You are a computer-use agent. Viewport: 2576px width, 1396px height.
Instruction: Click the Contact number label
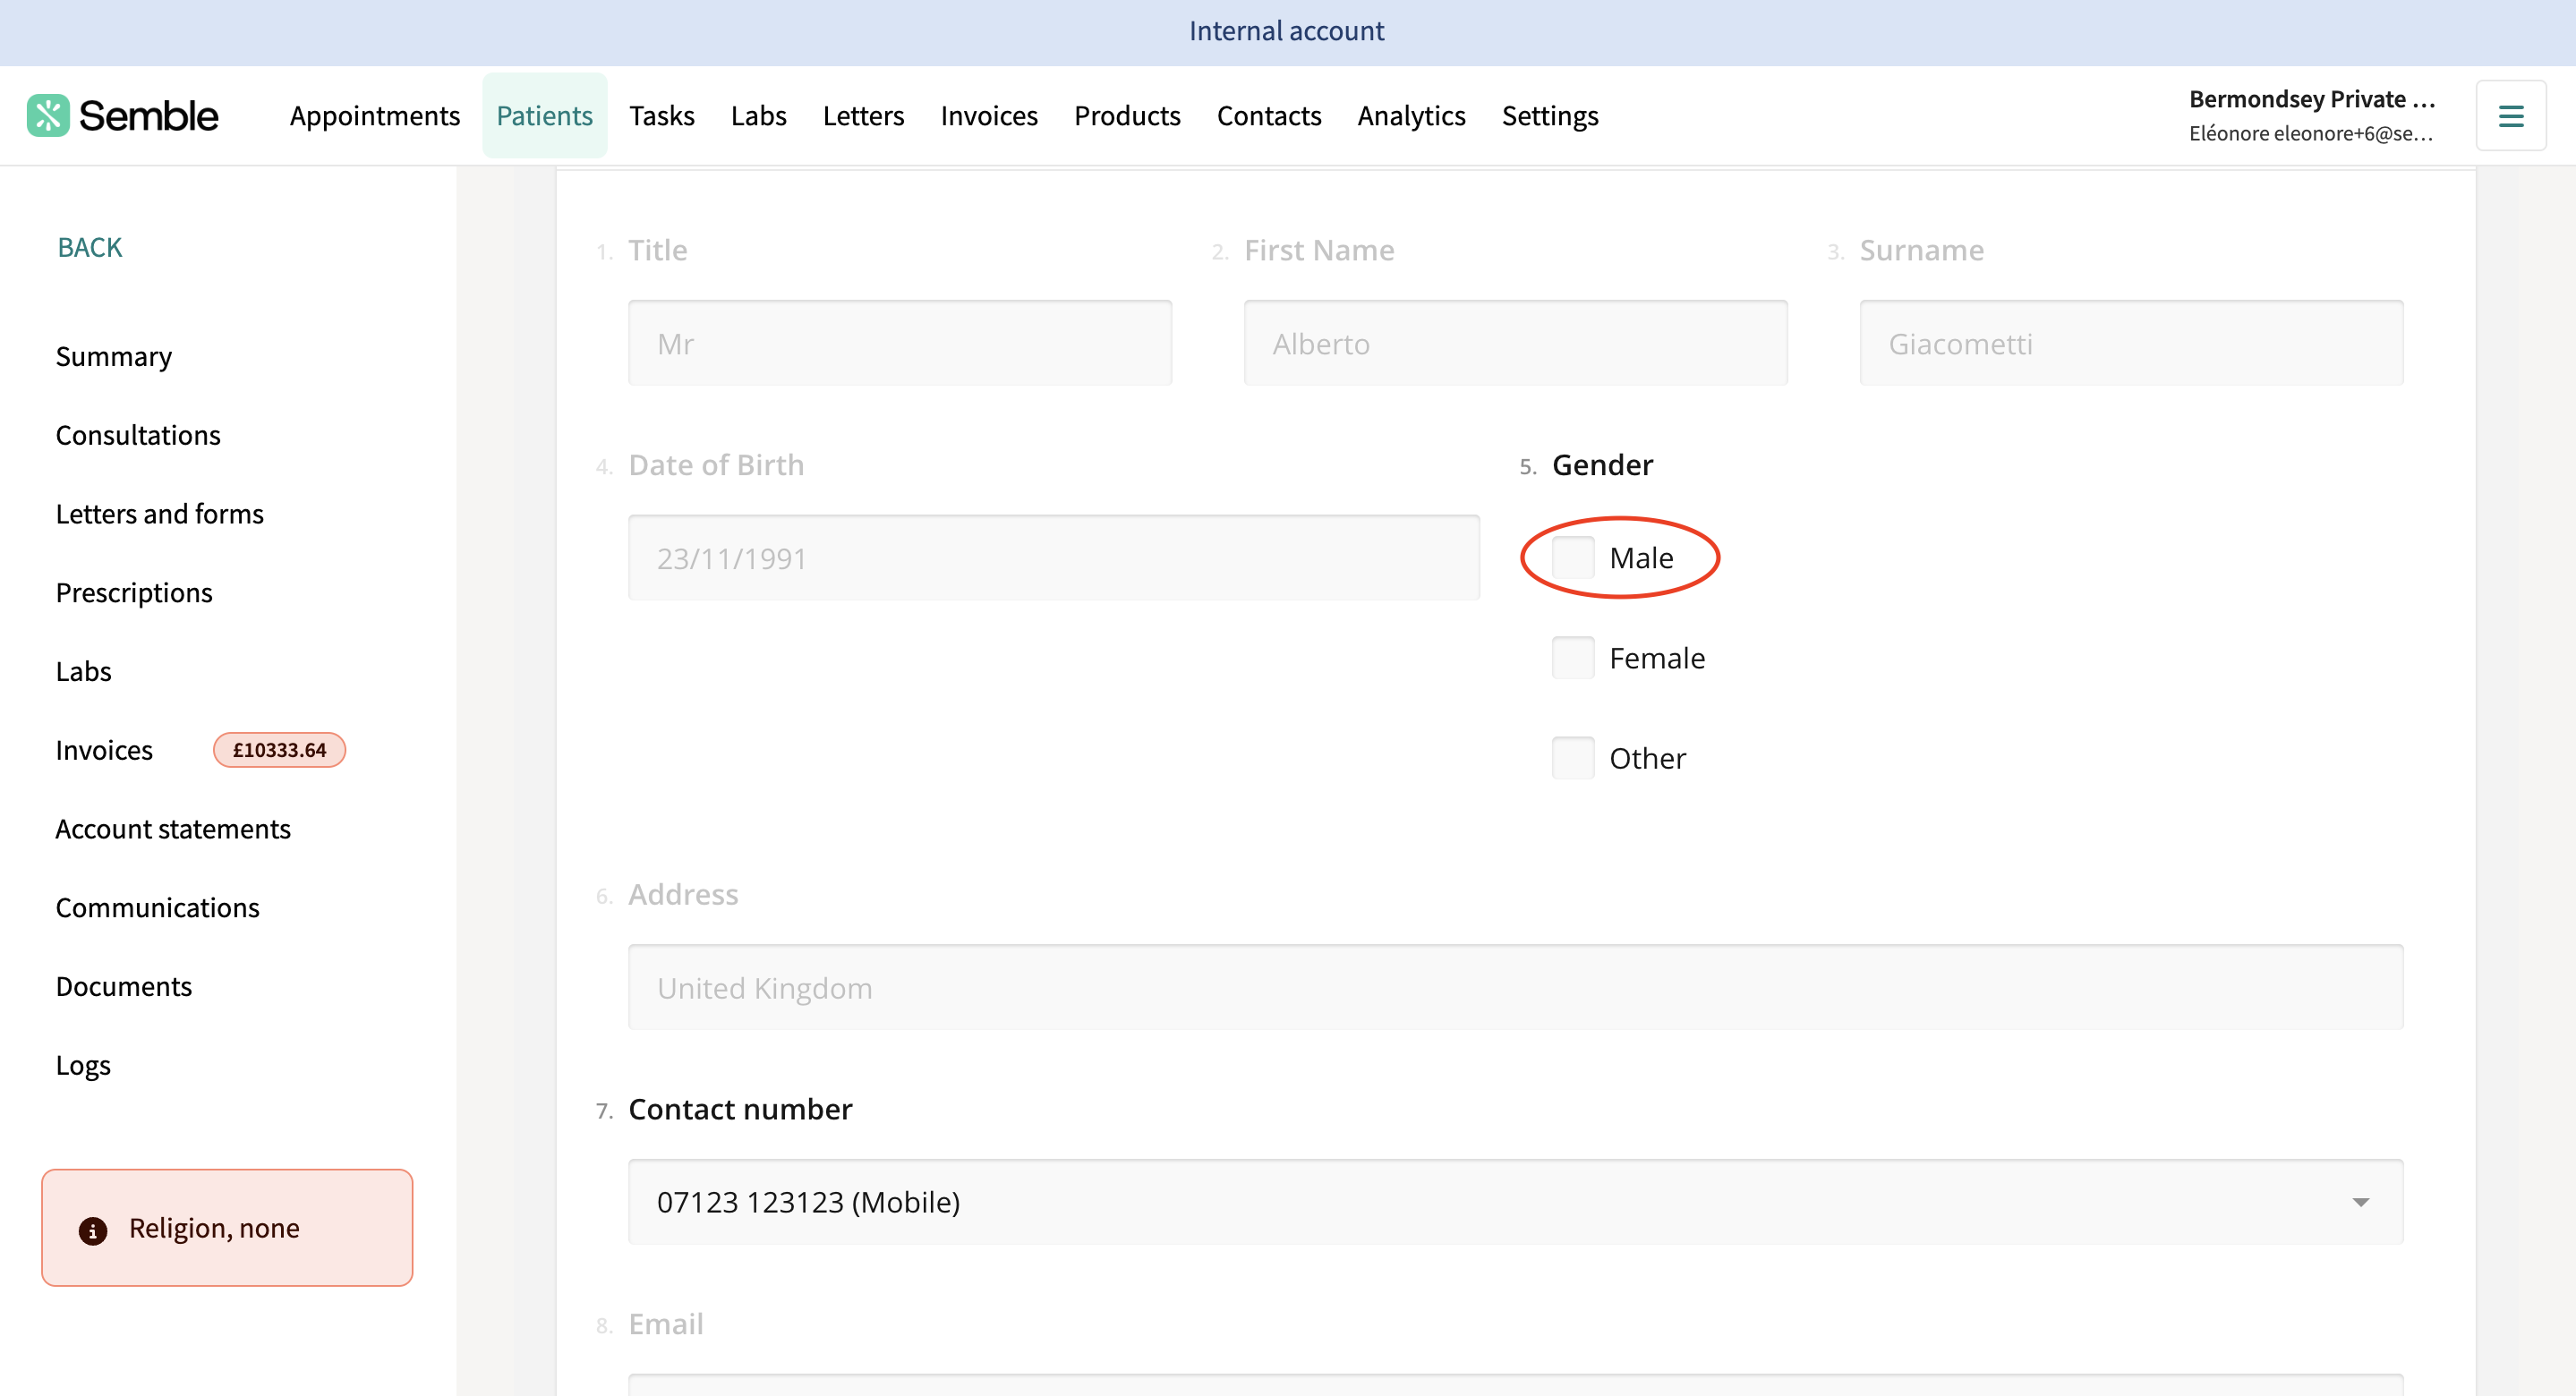[740, 1108]
